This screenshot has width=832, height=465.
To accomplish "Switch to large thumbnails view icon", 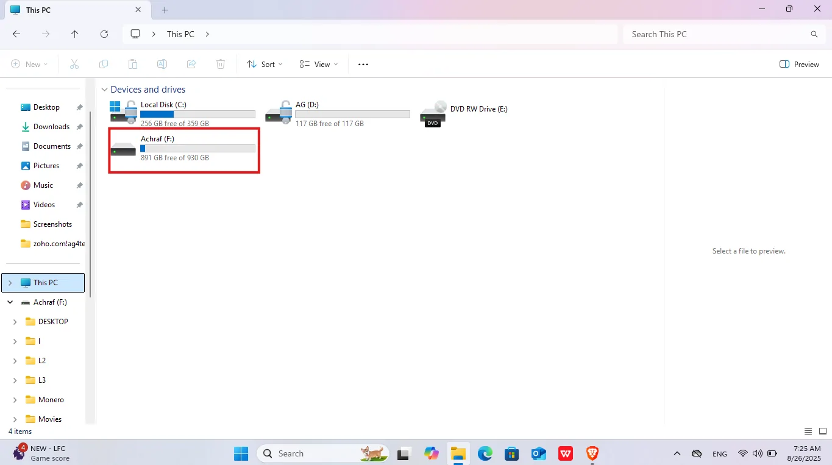I will point(822,431).
